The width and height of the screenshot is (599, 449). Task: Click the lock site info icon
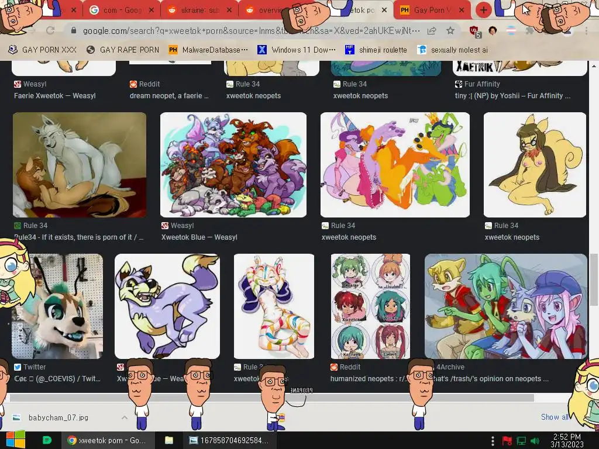(x=74, y=30)
